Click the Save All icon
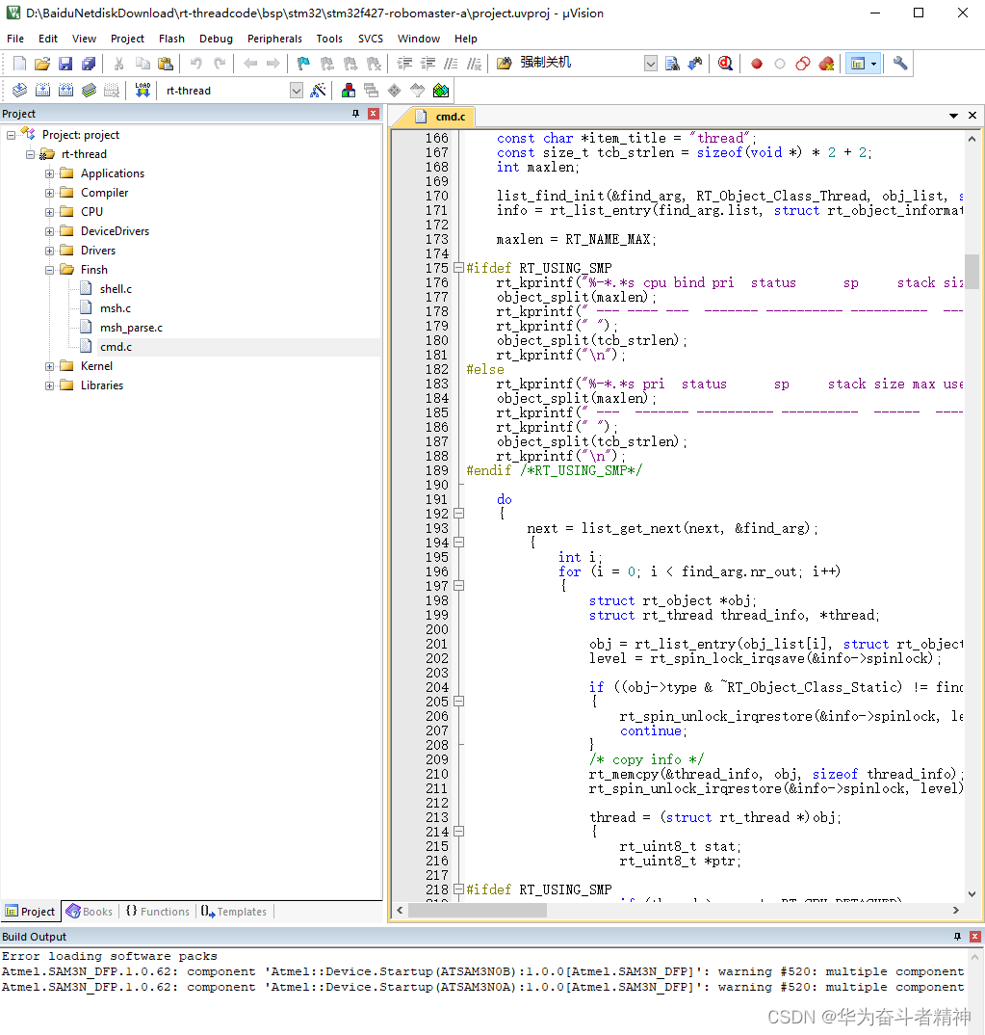This screenshot has height=1035, width=985. [89, 64]
